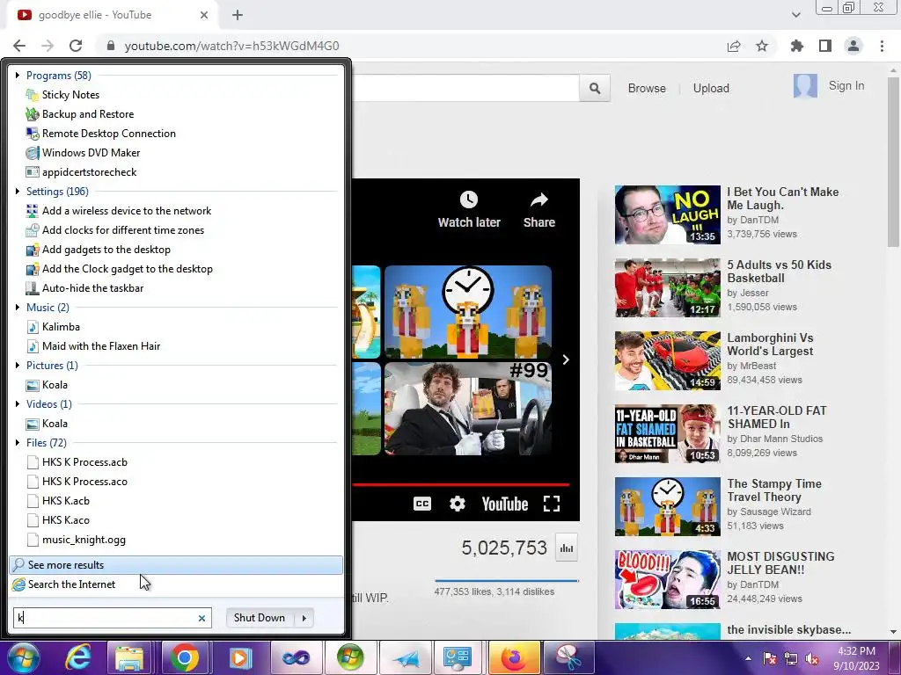This screenshot has width=901, height=675.
Task: Launch Backup and Restore program
Action: (x=80, y=114)
